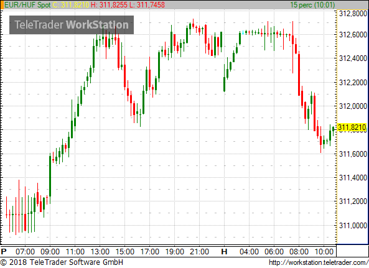Viewport: 369px width, 268px height.
Task: Click the 2018 TeleTrader Software GmbH copyright text
Action: point(62,262)
